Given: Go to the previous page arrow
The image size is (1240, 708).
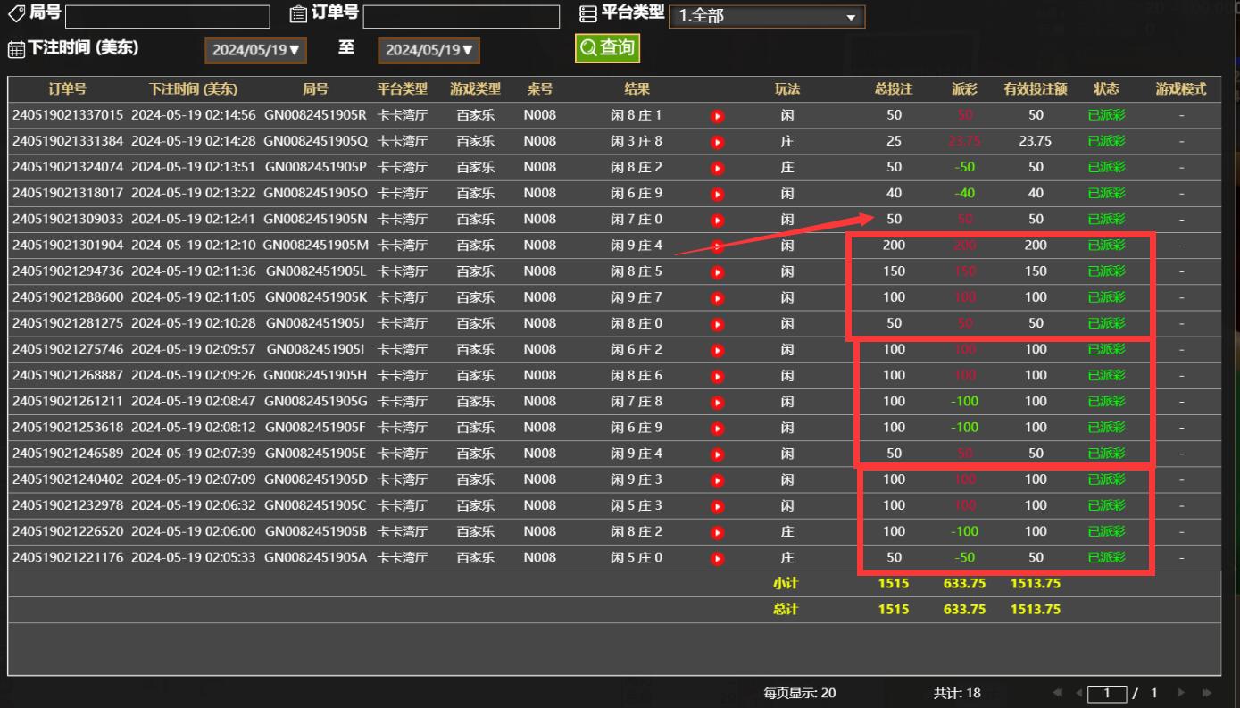Looking at the screenshot, I should click(1078, 693).
